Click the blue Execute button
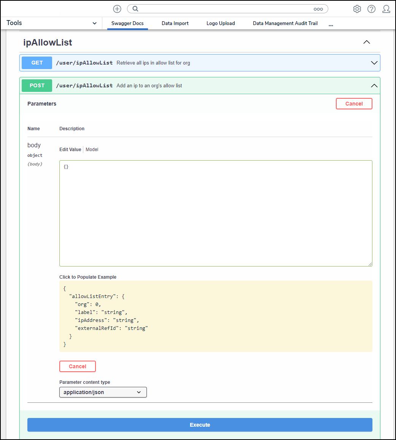Image resolution: width=396 pixels, height=440 pixels. click(200, 425)
